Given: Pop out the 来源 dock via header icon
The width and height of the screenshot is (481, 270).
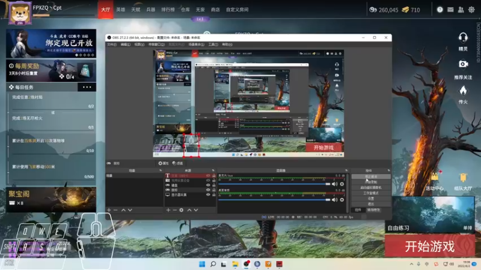Looking at the screenshot, I should [213, 170].
